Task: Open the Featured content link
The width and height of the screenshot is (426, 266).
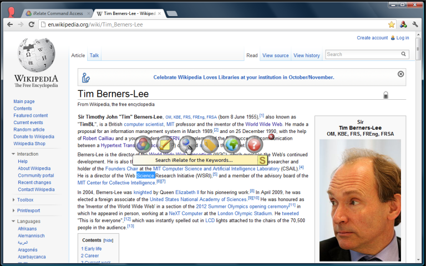Action: (x=31, y=115)
